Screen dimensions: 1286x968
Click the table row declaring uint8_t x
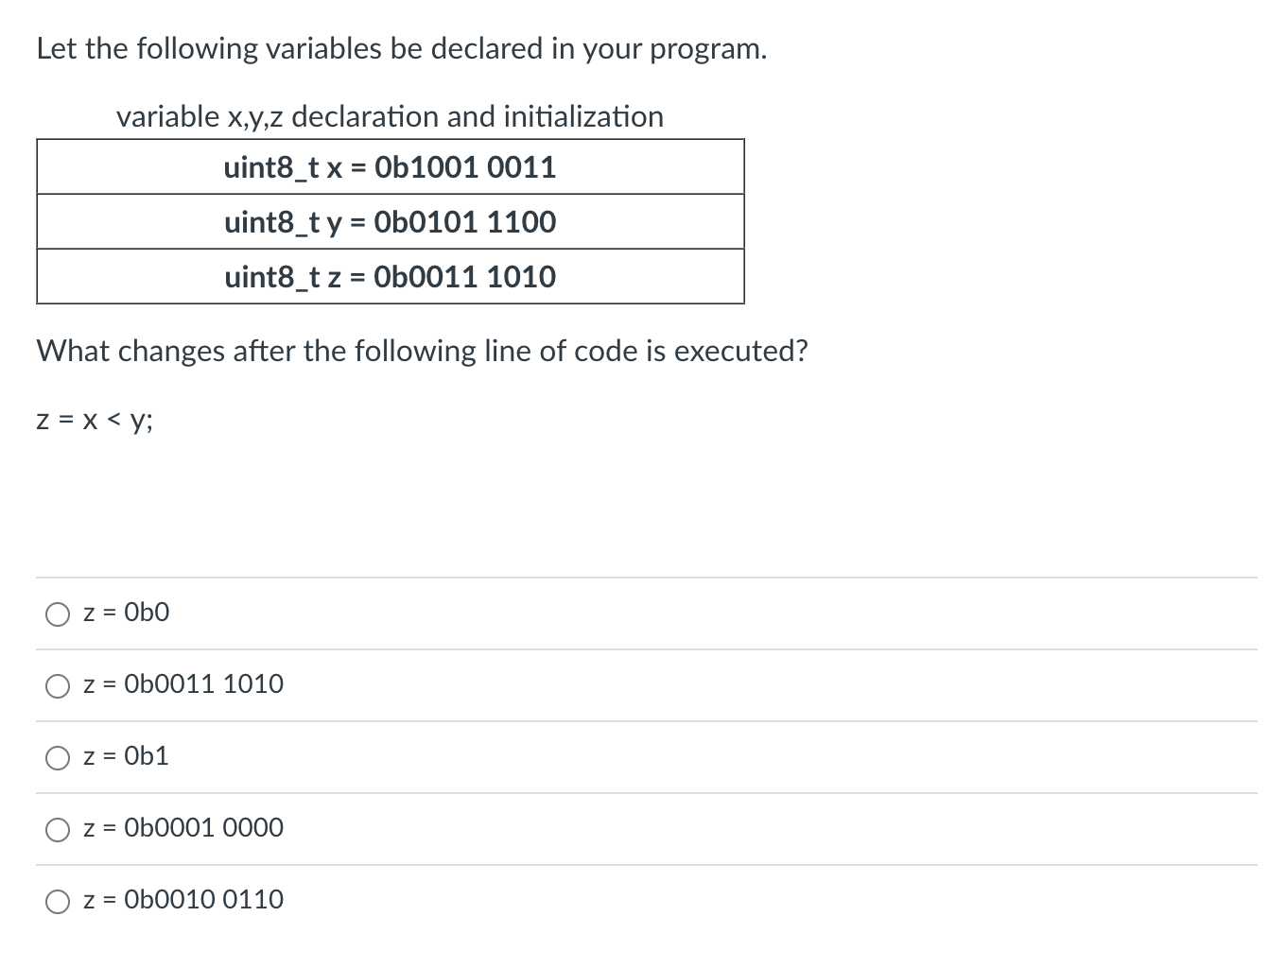click(390, 167)
